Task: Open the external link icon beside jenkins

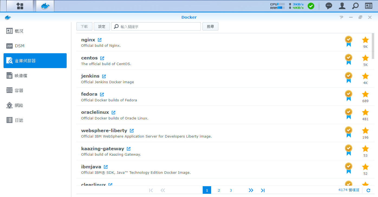Action: [104, 76]
